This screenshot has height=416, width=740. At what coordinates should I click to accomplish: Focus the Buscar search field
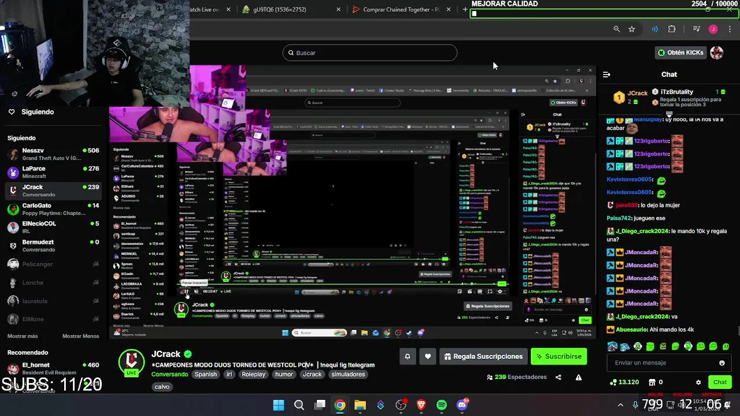[370, 53]
